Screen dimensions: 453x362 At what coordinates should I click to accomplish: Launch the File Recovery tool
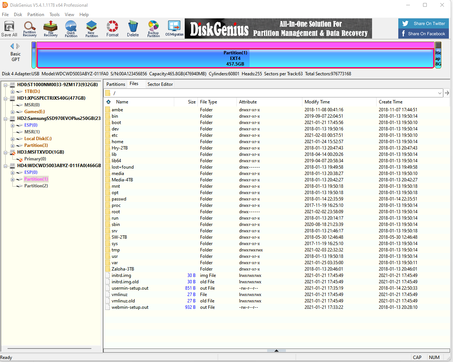pyautogui.click(x=51, y=29)
